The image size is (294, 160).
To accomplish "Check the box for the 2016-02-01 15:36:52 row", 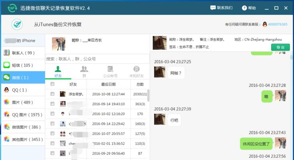I will tap(52, 143).
